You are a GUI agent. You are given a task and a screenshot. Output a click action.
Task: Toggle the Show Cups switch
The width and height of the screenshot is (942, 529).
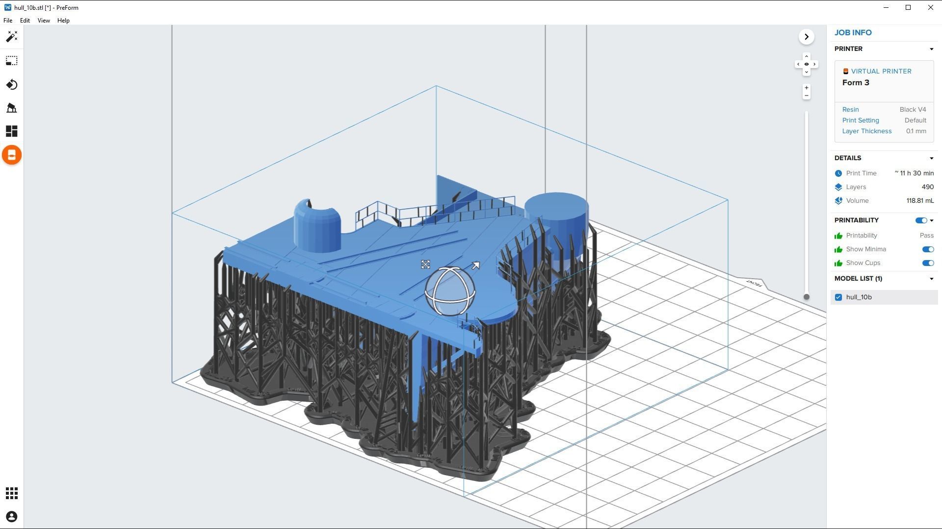(928, 263)
